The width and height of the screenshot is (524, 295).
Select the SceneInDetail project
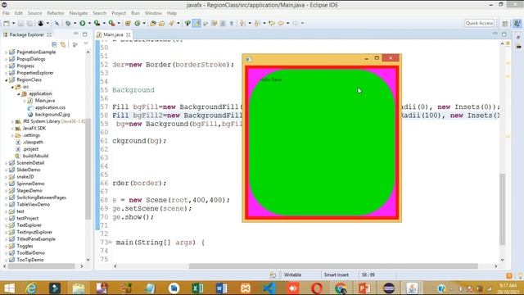[x=30, y=163]
